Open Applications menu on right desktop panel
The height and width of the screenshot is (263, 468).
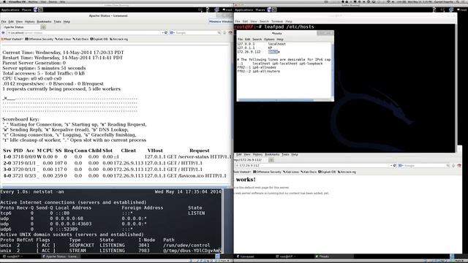pyautogui.click(x=244, y=9)
